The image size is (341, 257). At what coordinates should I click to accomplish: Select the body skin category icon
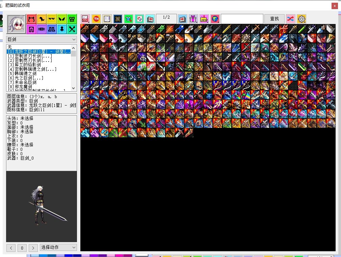pyautogui.click(x=62, y=29)
